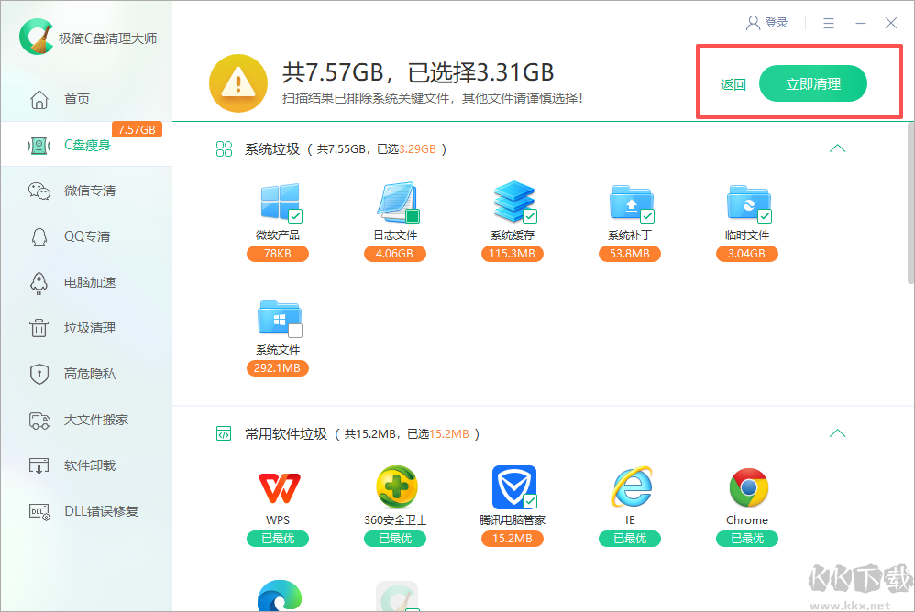This screenshot has width=915, height=612.
Task: Click the 系统缓存 cache category icon
Action: coord(512,203)
